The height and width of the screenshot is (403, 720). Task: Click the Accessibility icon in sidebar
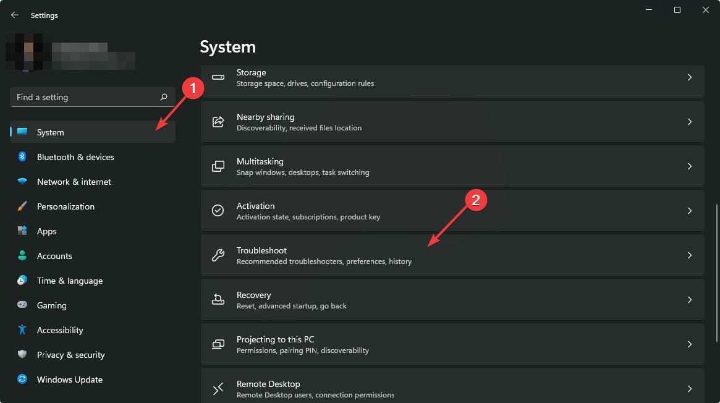click(x=22, y=330)
